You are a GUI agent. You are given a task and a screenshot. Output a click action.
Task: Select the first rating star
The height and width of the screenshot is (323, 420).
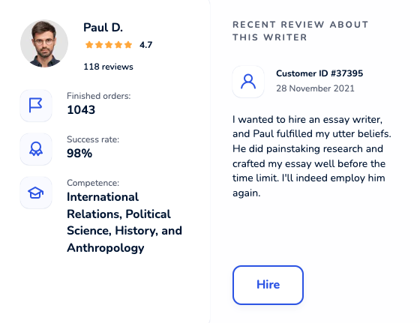coord(89,45)
